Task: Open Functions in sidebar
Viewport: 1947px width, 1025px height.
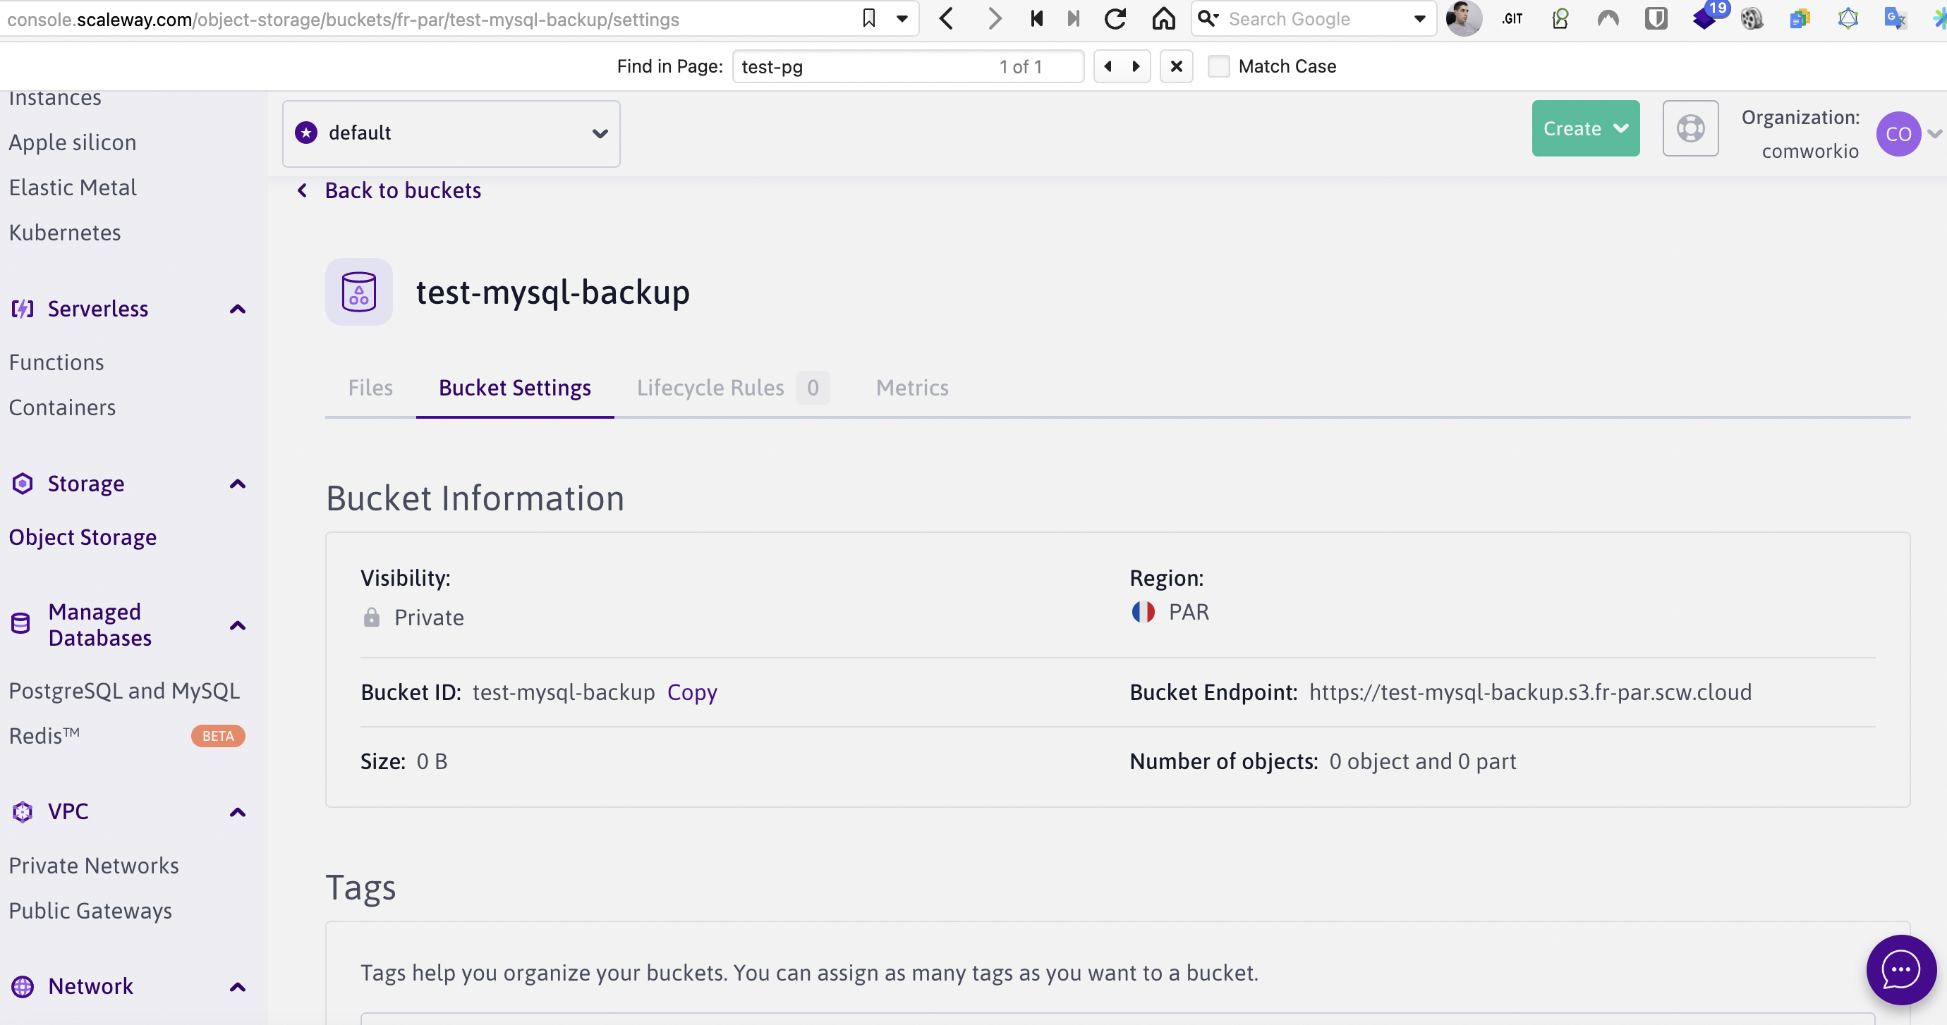Action: coord(56,362)
